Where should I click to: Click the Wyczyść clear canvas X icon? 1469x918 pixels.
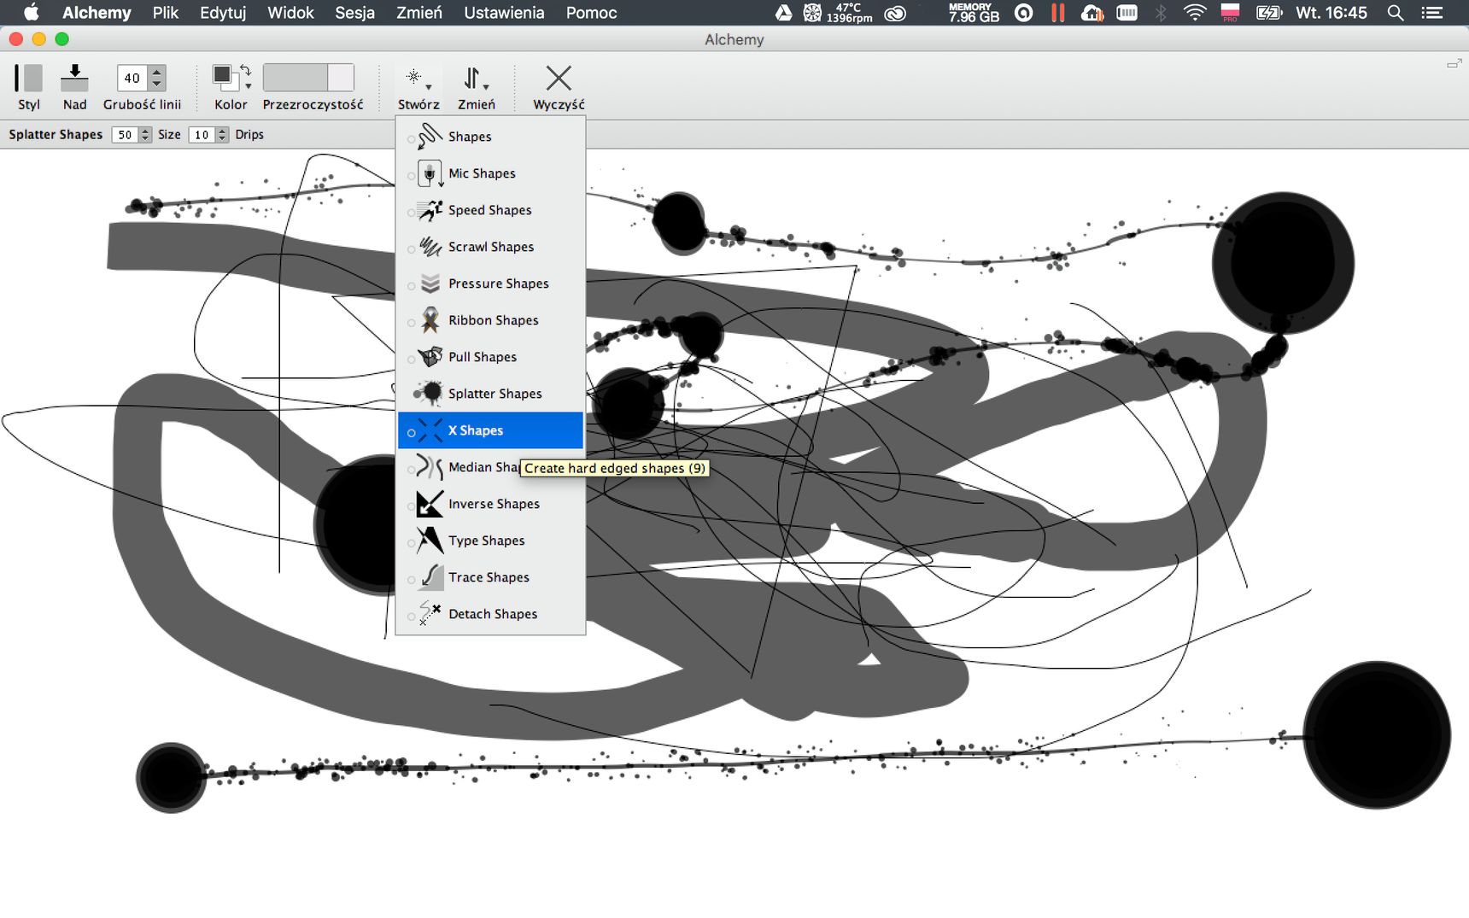pos(559,78)
